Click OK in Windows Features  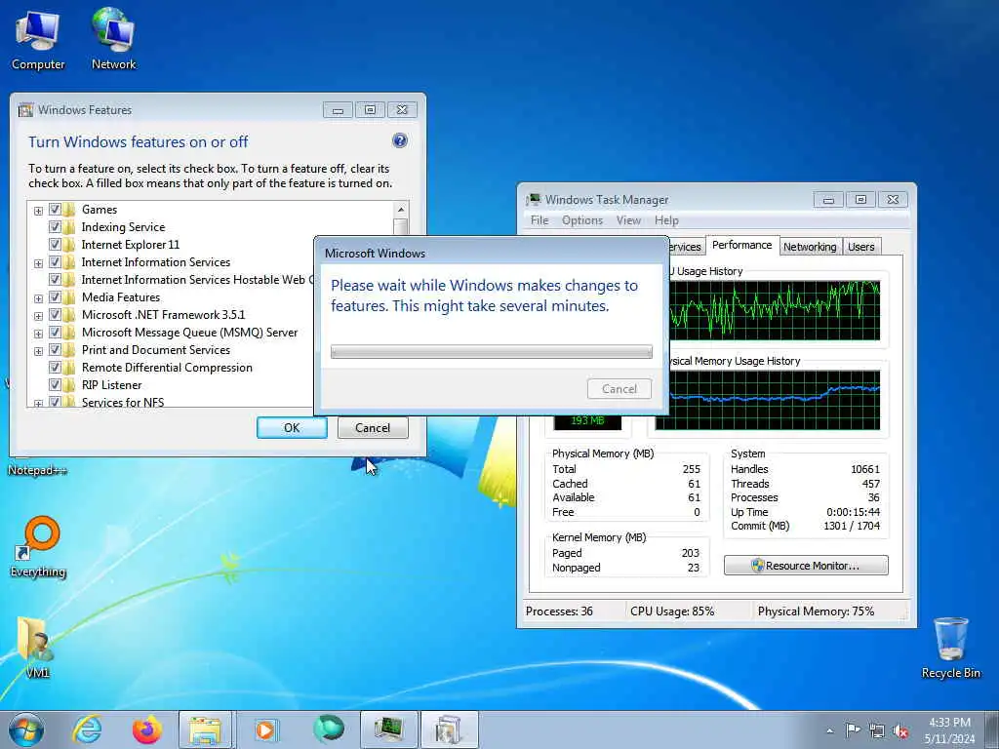click(x=292, y=428)
